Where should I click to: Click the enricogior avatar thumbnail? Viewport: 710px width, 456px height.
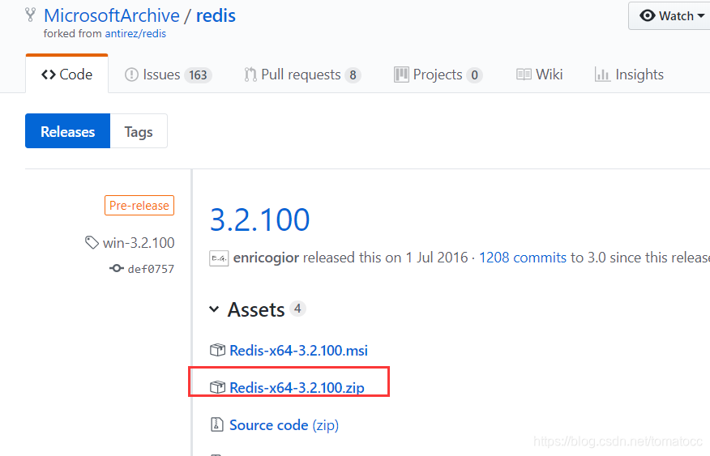pos(219,258)
